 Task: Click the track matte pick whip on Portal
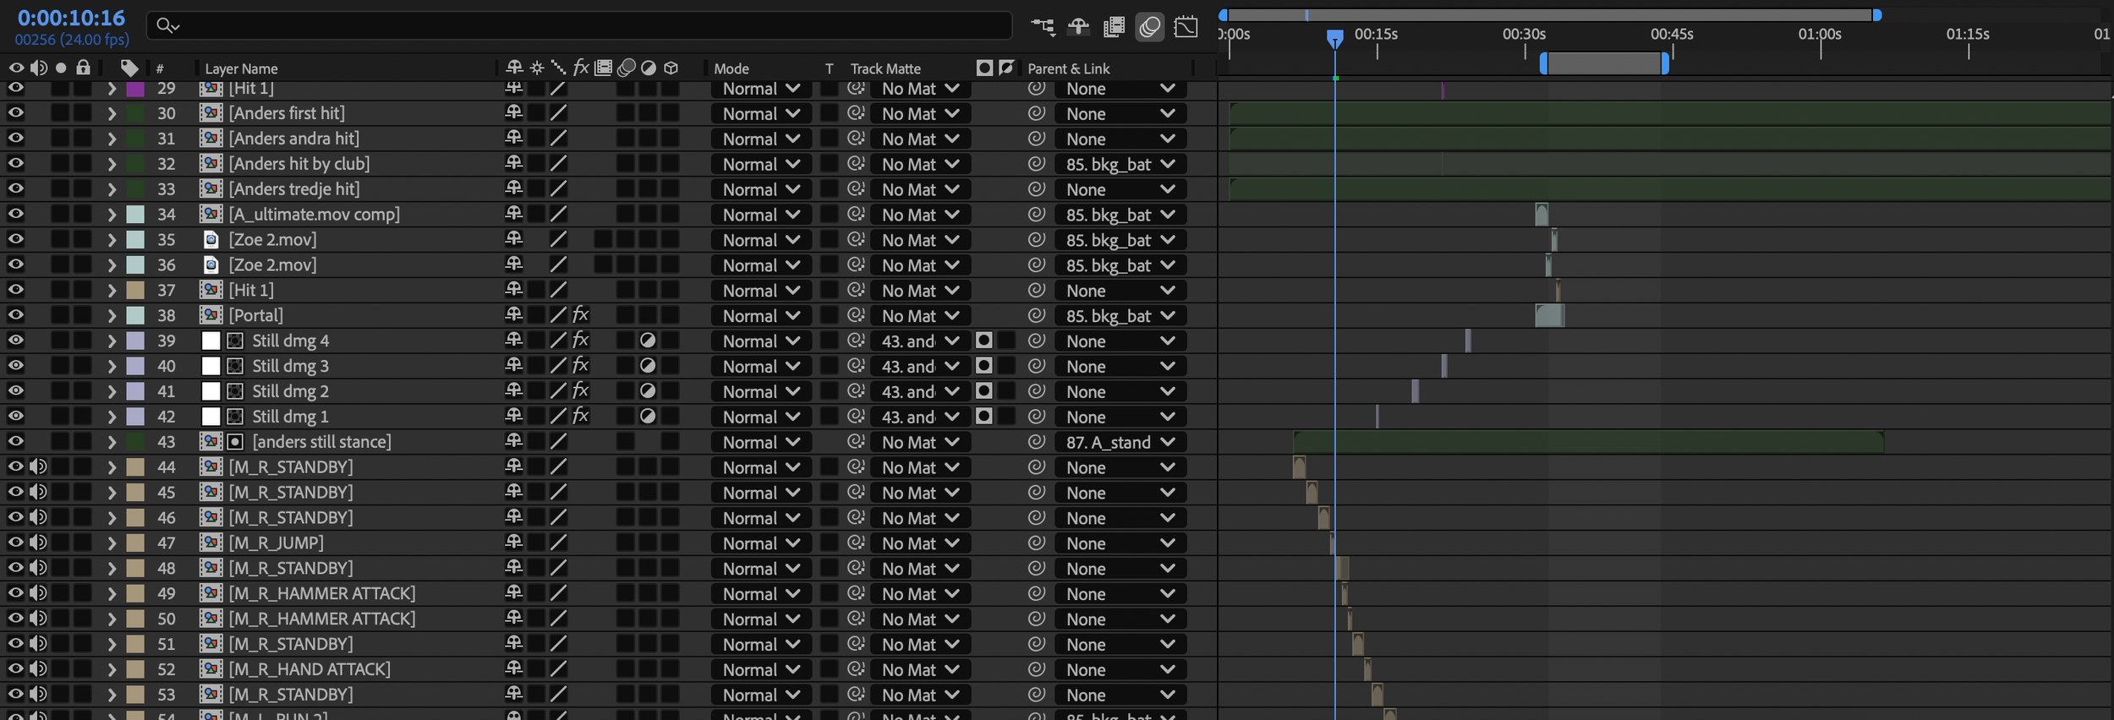[856, 315]
